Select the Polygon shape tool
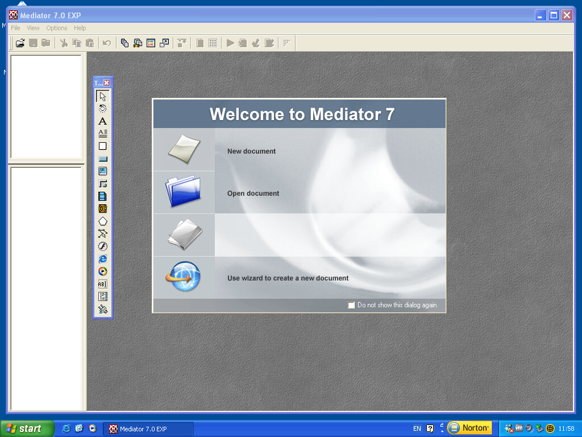 click(102, 221)
